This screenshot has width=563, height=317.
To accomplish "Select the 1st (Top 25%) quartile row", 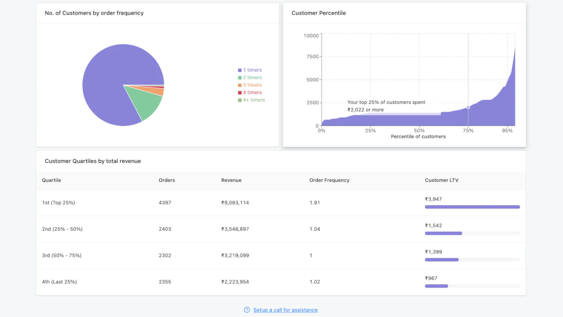I will (x=58, y=203).
